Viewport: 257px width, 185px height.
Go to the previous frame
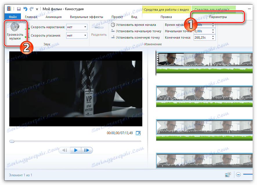click(64, 150)
